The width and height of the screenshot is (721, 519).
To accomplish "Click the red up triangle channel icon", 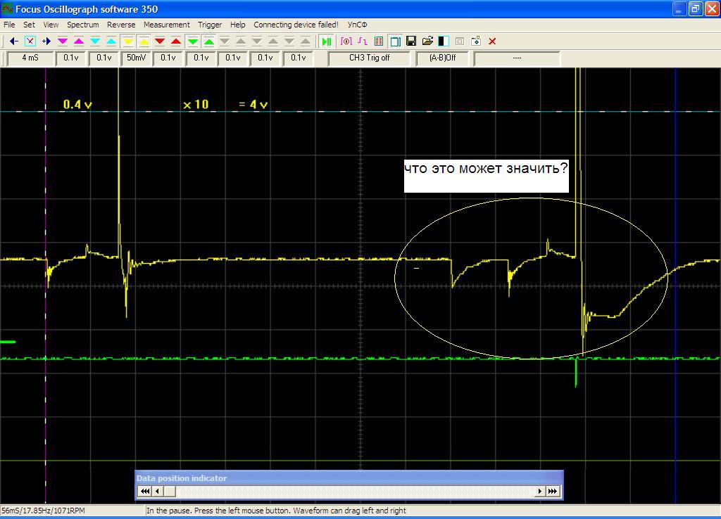I will (176, 41).
